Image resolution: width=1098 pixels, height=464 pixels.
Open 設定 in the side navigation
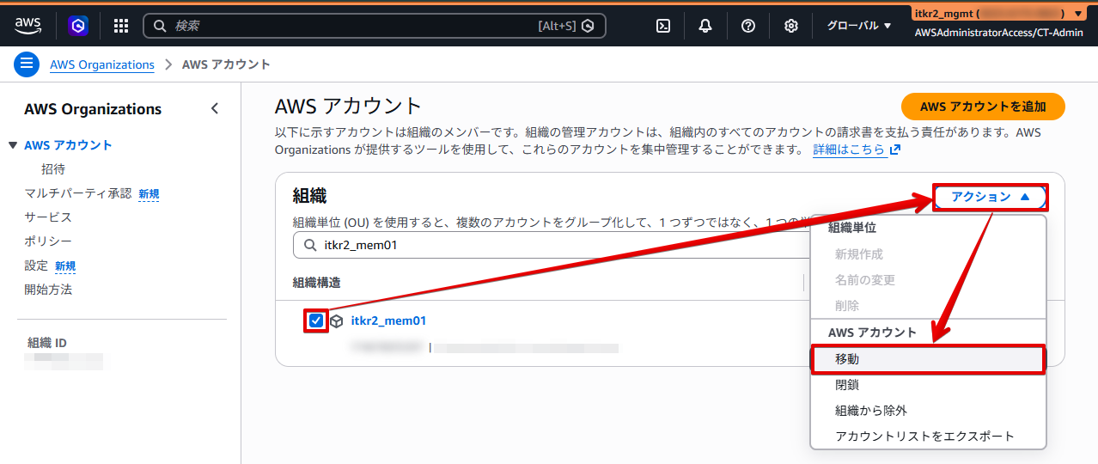point(36,266)
